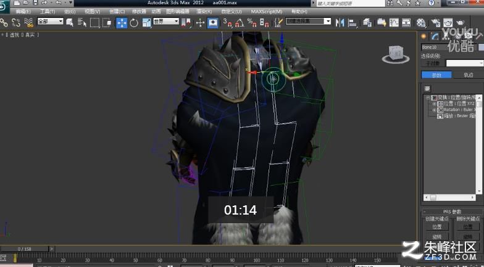Screen dimensions: 484x267
Task: Open the MAXScript(M) menu
Action: coord(267,11)
